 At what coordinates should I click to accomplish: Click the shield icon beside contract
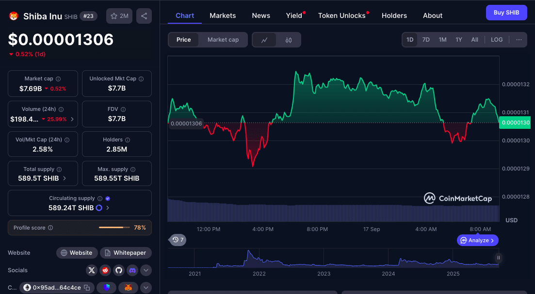click(x=106, y=288)
